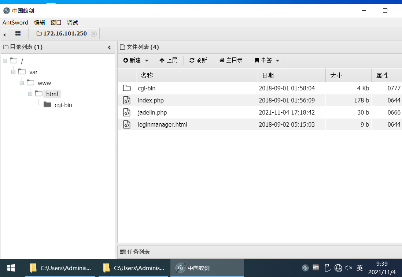Screen dimensions: 402x277
Task: Click date 2021-11-04 17:18:42
Action: [x=287, y=112]
